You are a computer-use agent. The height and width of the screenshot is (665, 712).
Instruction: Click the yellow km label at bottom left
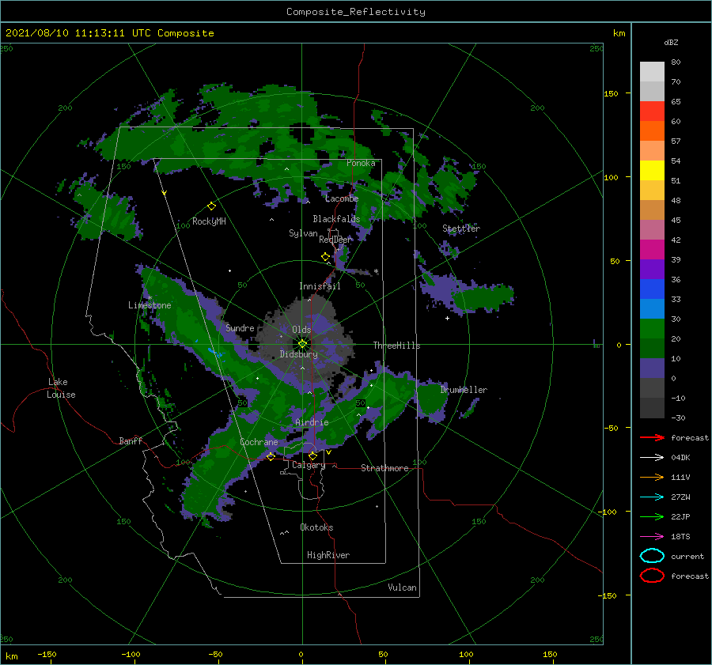pyautogui.click(x=11, y=656)
